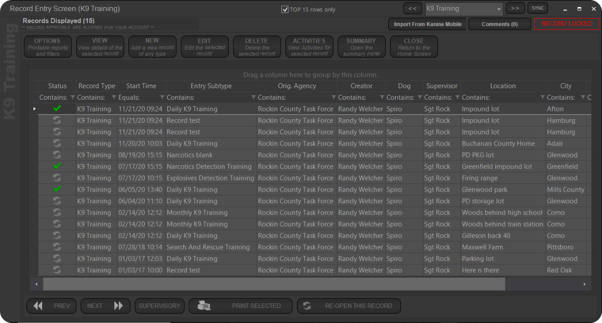This screenshot has width=602, height=323.
Task: Open the Record Type column filter dropdown
Action: 113,97
